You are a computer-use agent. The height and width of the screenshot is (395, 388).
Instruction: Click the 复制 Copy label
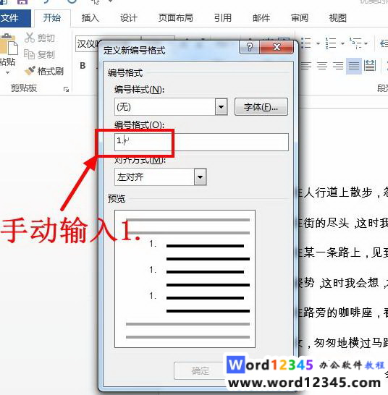(x=46, y=55)
